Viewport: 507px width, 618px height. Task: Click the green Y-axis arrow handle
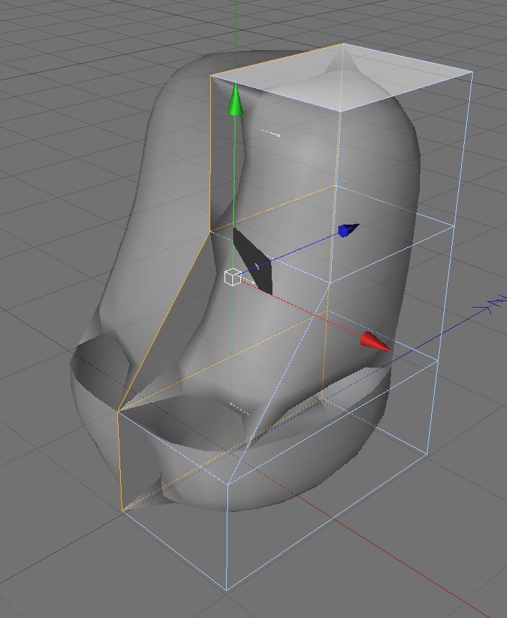click(x=235, y=99)
